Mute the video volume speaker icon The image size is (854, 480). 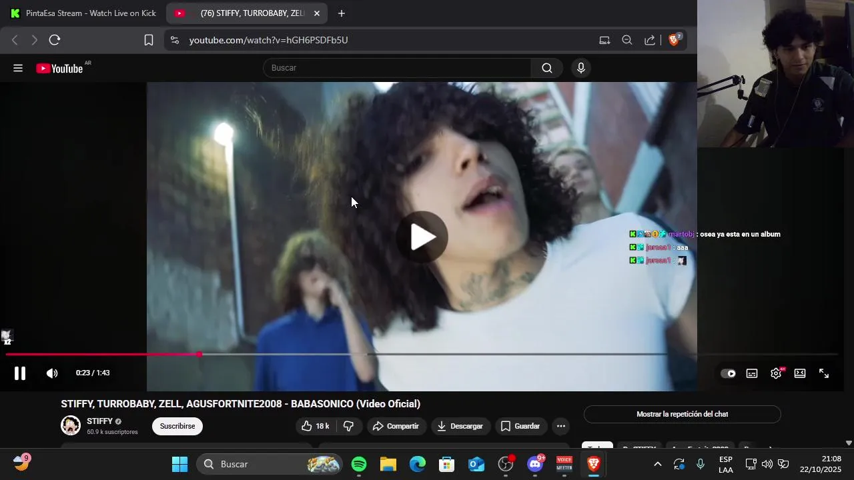click(x=52, y=373)
